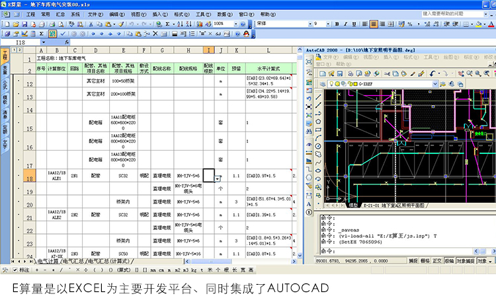Select the Circle tool in AutoCAD draw toolbar
The width and height of the screenshot is (496, 304).
point(318,146)
